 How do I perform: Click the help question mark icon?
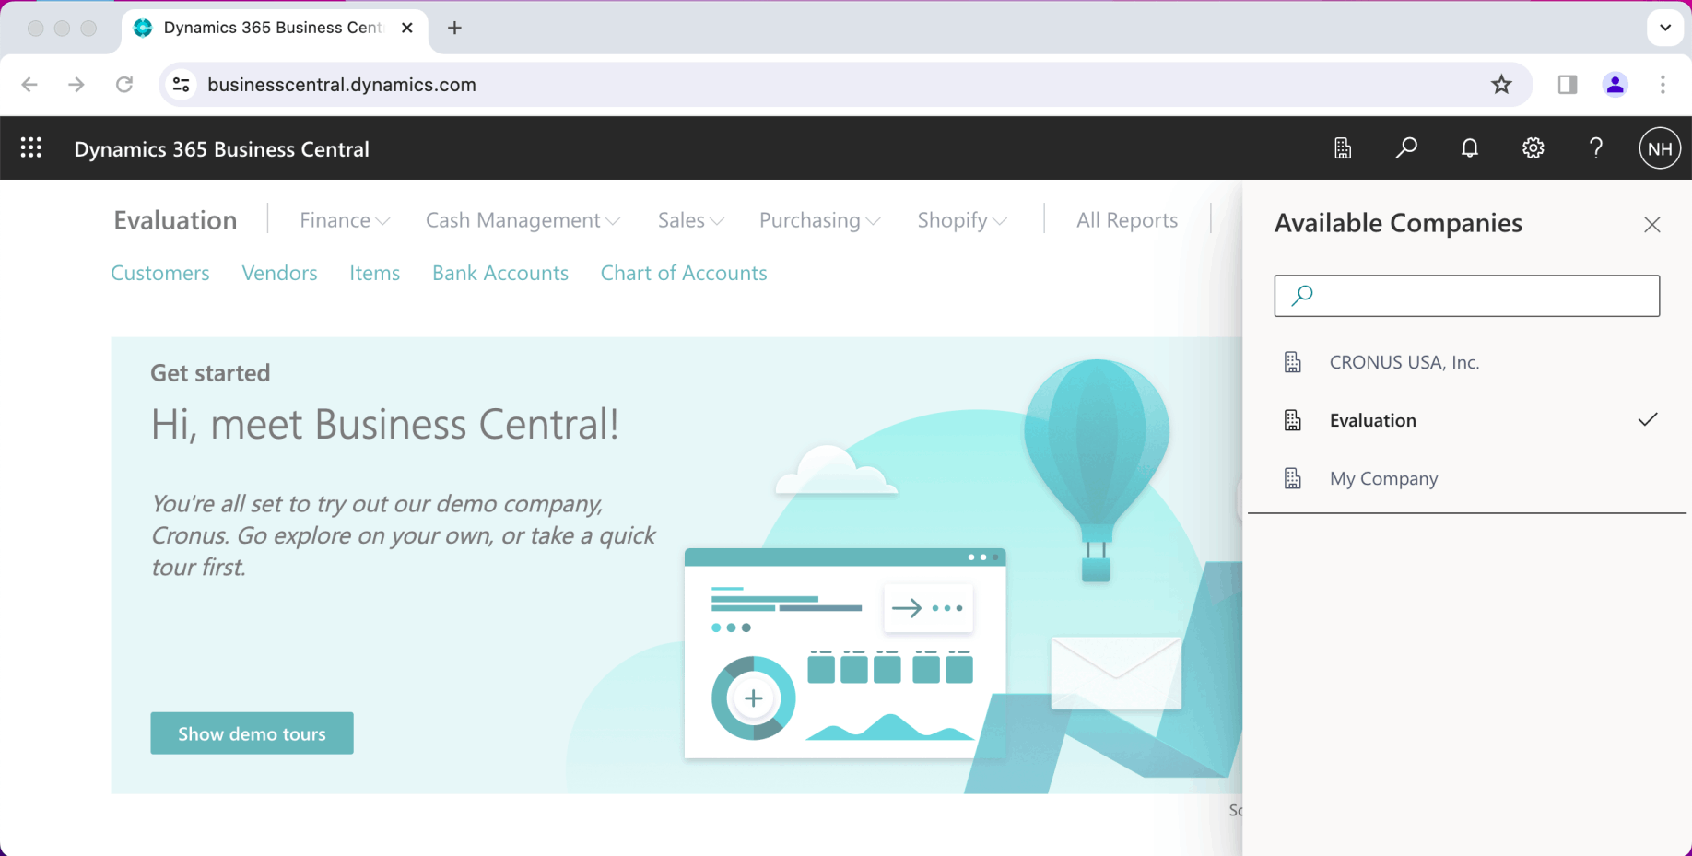pyautogui.click(x=1596, y=148)
